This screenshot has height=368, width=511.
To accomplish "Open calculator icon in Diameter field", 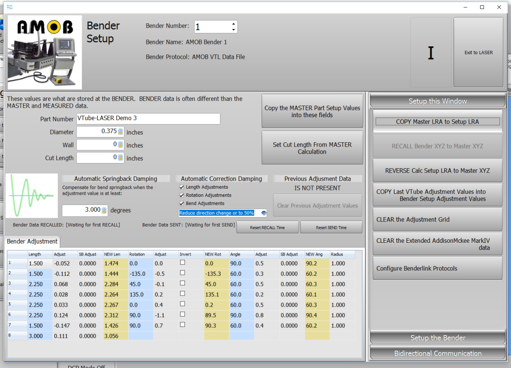I will click(121, 132).
